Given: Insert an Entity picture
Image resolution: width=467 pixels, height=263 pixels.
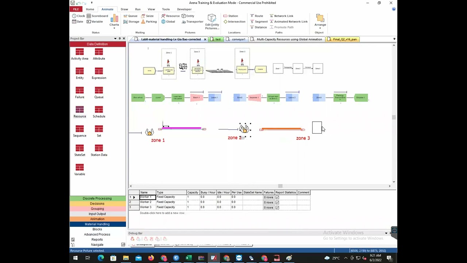Looking at the screenshot, I should tap(188, 16).
